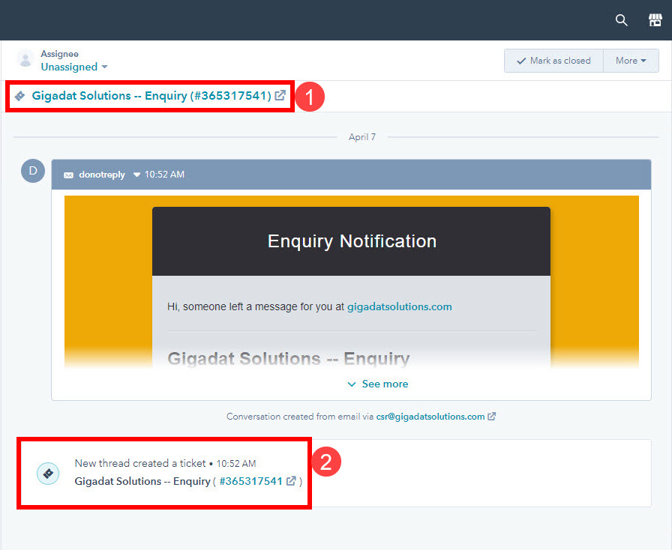Click the 10:52 AM email timestamp
This screenshot has width=672, height=550.
164,175
